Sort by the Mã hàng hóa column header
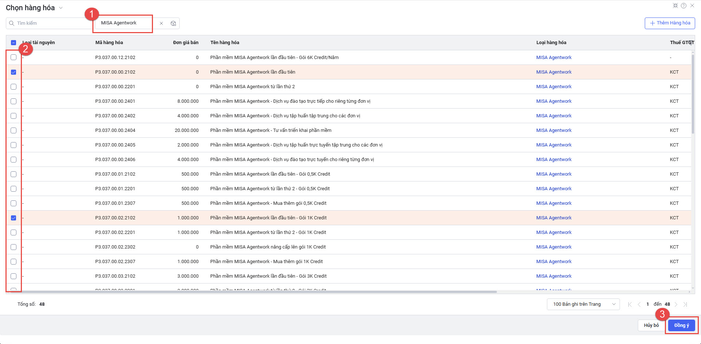This screenshot has height=344, width=701. [109, 43]
